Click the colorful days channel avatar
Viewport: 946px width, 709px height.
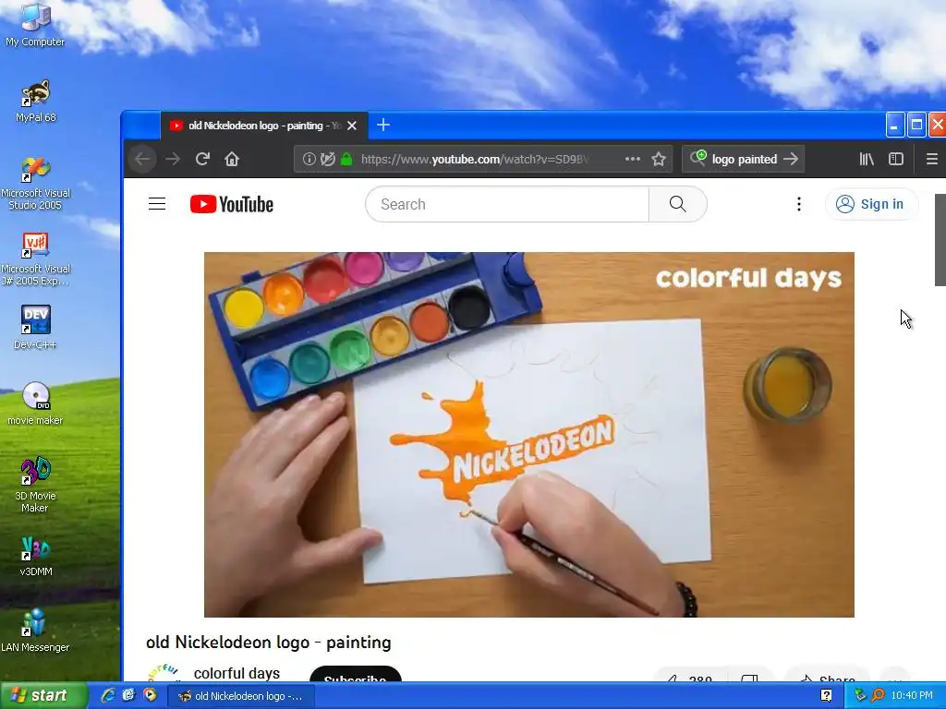[x=163, y=673]
